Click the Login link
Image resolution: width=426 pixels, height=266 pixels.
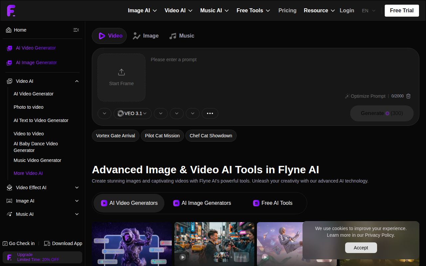point(347,11)
